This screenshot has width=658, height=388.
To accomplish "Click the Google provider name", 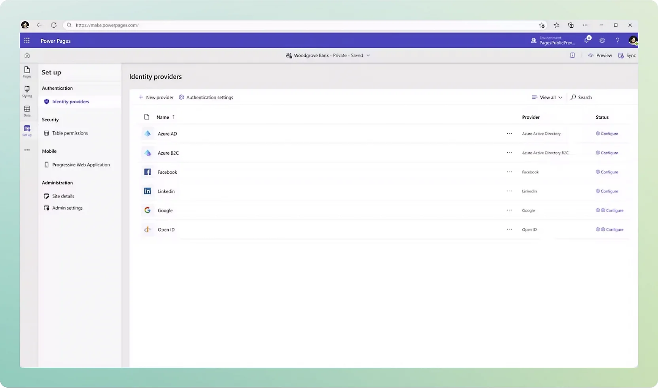I will tap(165, 210).
